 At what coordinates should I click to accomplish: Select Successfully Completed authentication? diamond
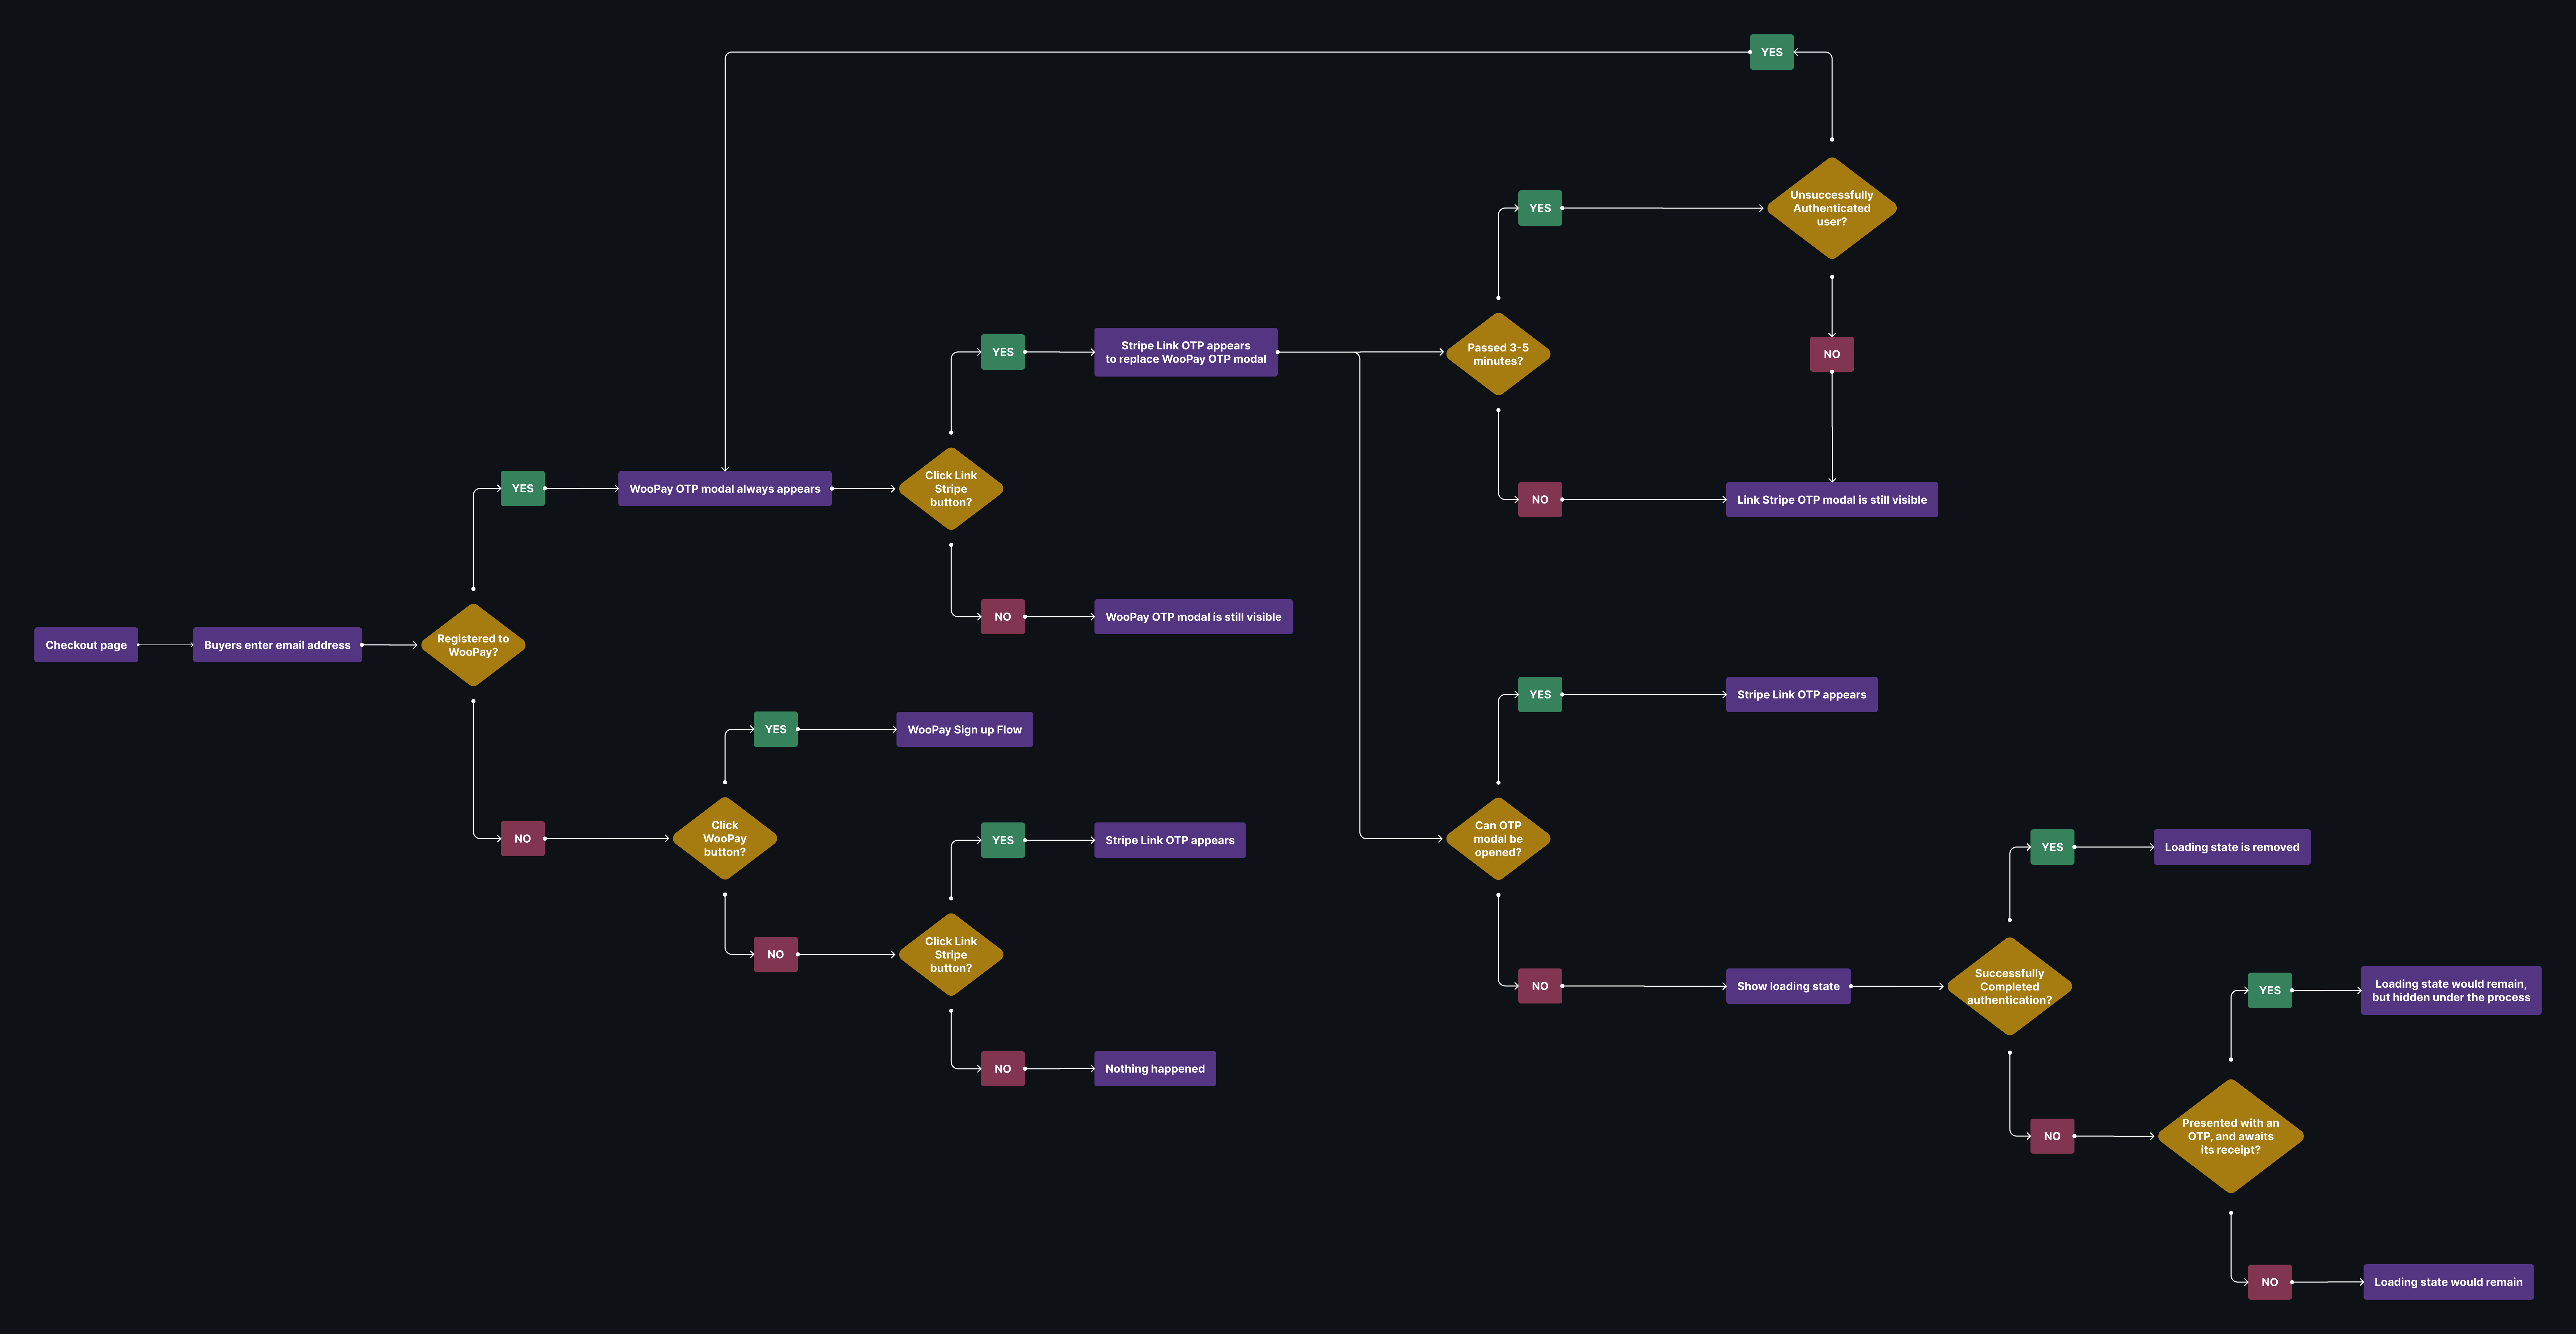pyautogui.click(x=2009, y=986)
